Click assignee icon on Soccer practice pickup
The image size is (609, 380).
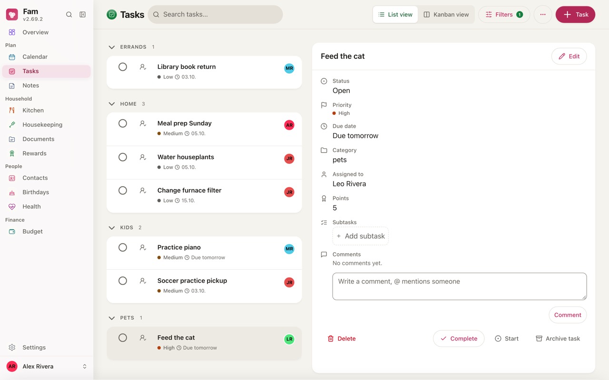pos(143,281)
